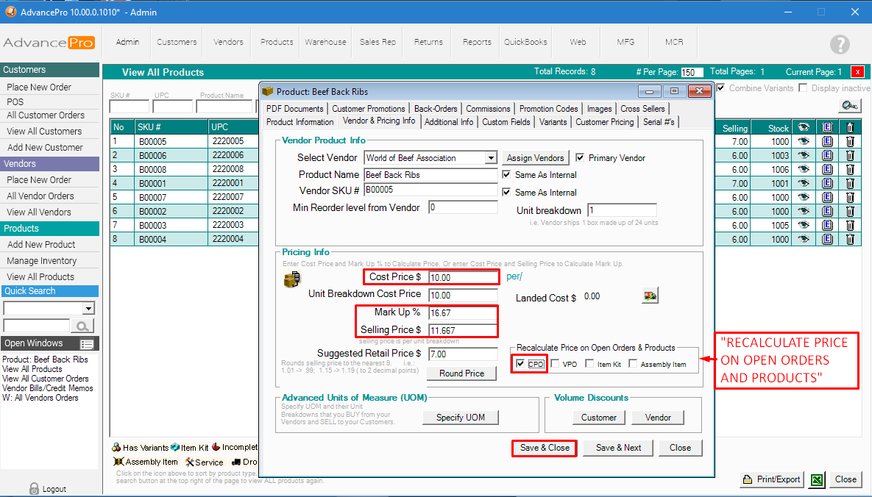Click the eye icon for SKU B00005
Screen dimensions: 872x497
803,141
